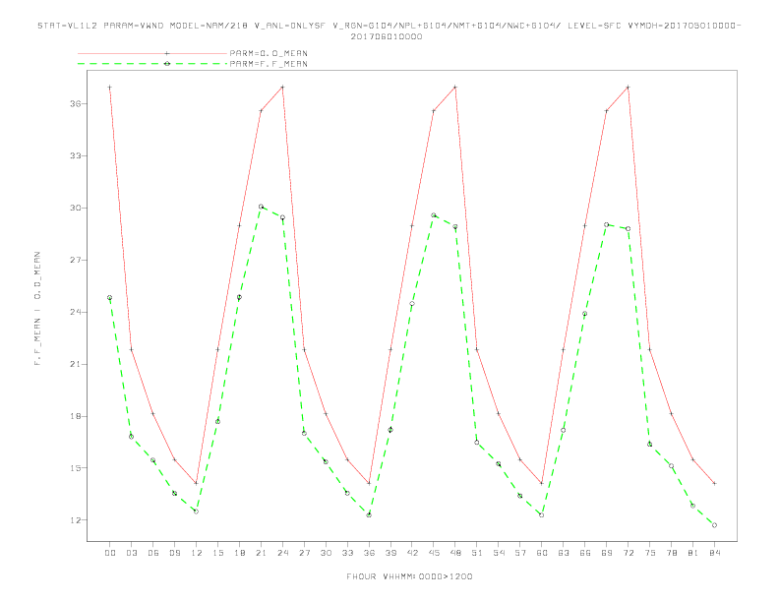The image size is (779, 602).
Task: Click y-axis tick label 12
Action: point(76,520)
